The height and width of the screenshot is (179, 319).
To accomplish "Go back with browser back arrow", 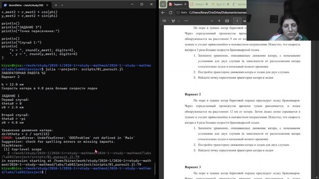I will pos(163,12).
